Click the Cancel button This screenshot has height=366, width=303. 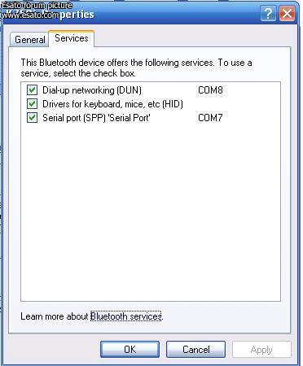click(195, 349)
